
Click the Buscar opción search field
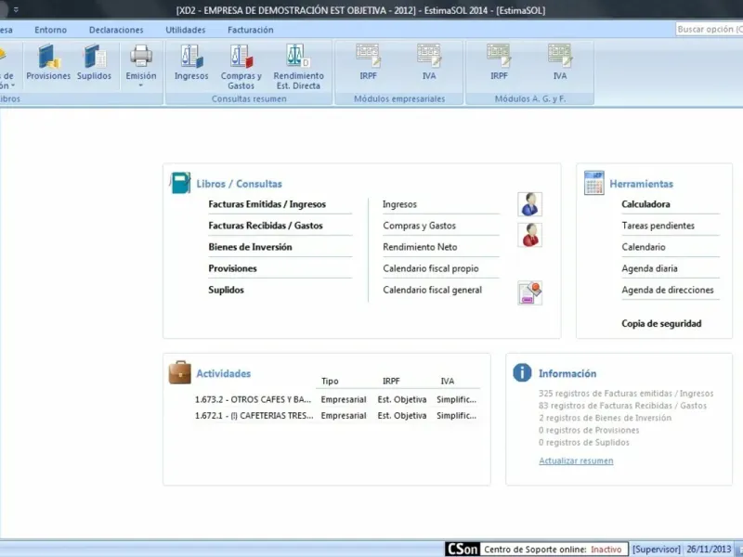pos(708,30)
